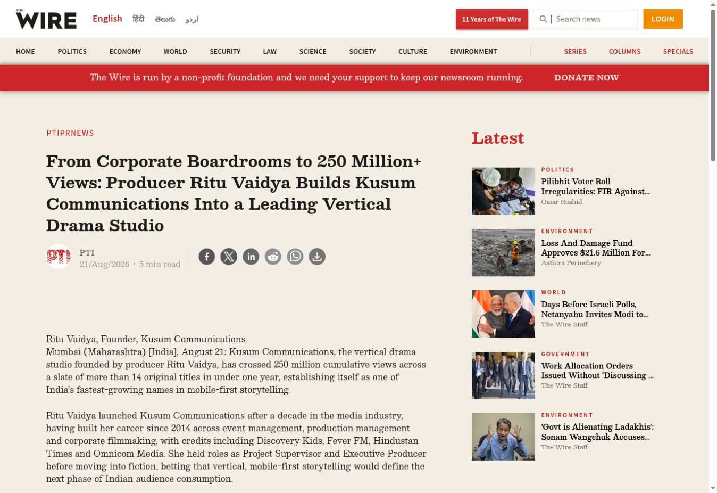
Task: Open The Wire logo homepage
Action: point(46,19)
